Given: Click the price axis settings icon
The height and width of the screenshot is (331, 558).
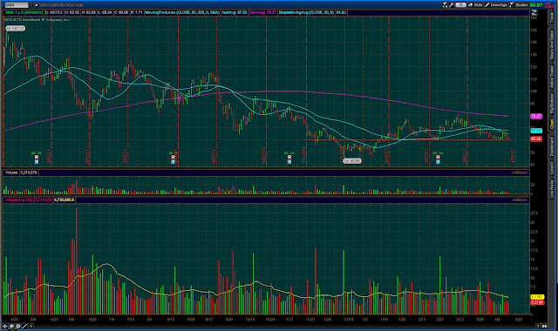Looking at the screenshot, I should coord(534,12).
